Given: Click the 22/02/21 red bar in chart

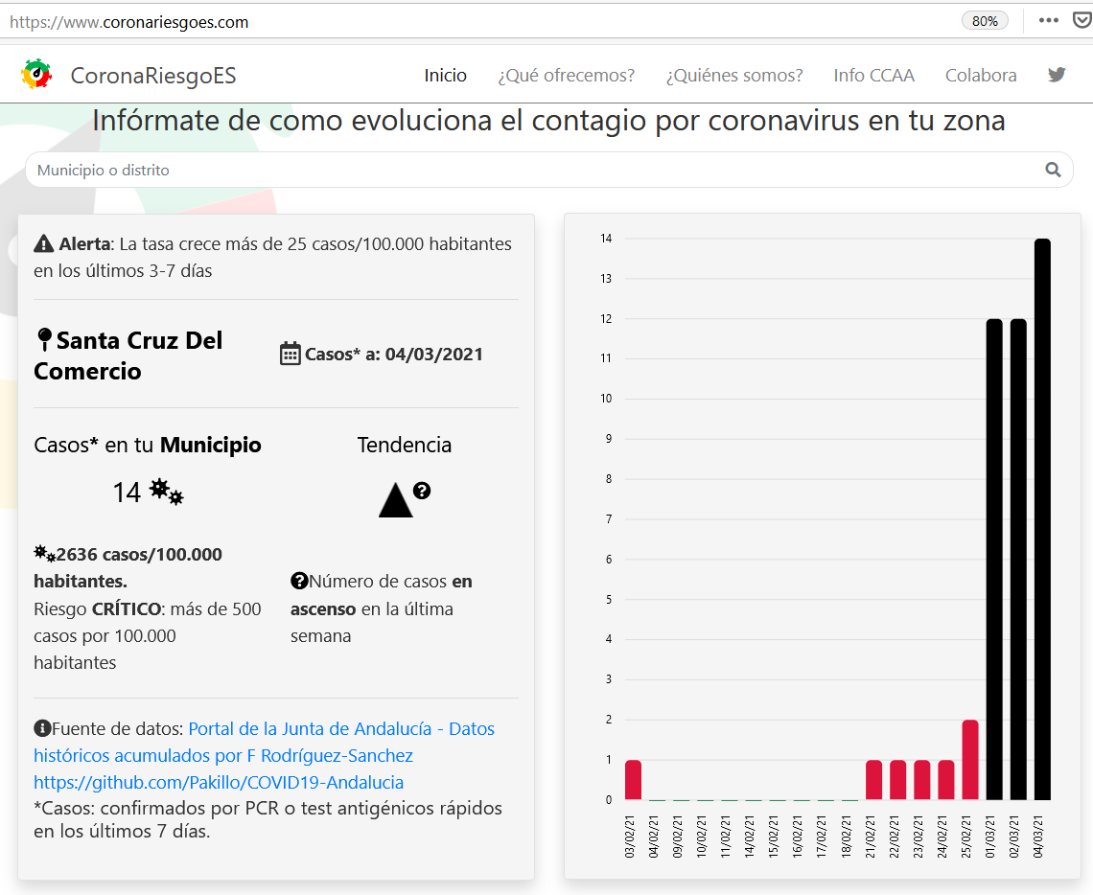Looking at the screenshot, I should coord(897,780).
